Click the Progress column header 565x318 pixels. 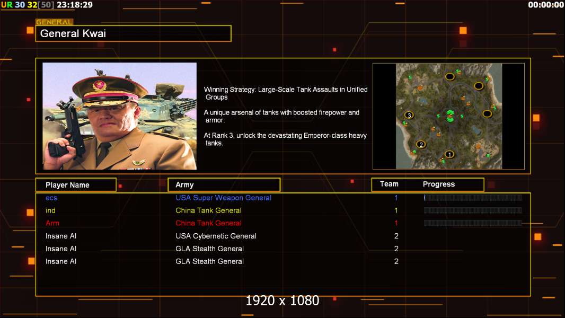438,184
